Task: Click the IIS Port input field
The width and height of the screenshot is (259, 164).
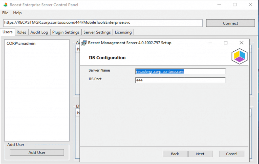Action: 180,80
